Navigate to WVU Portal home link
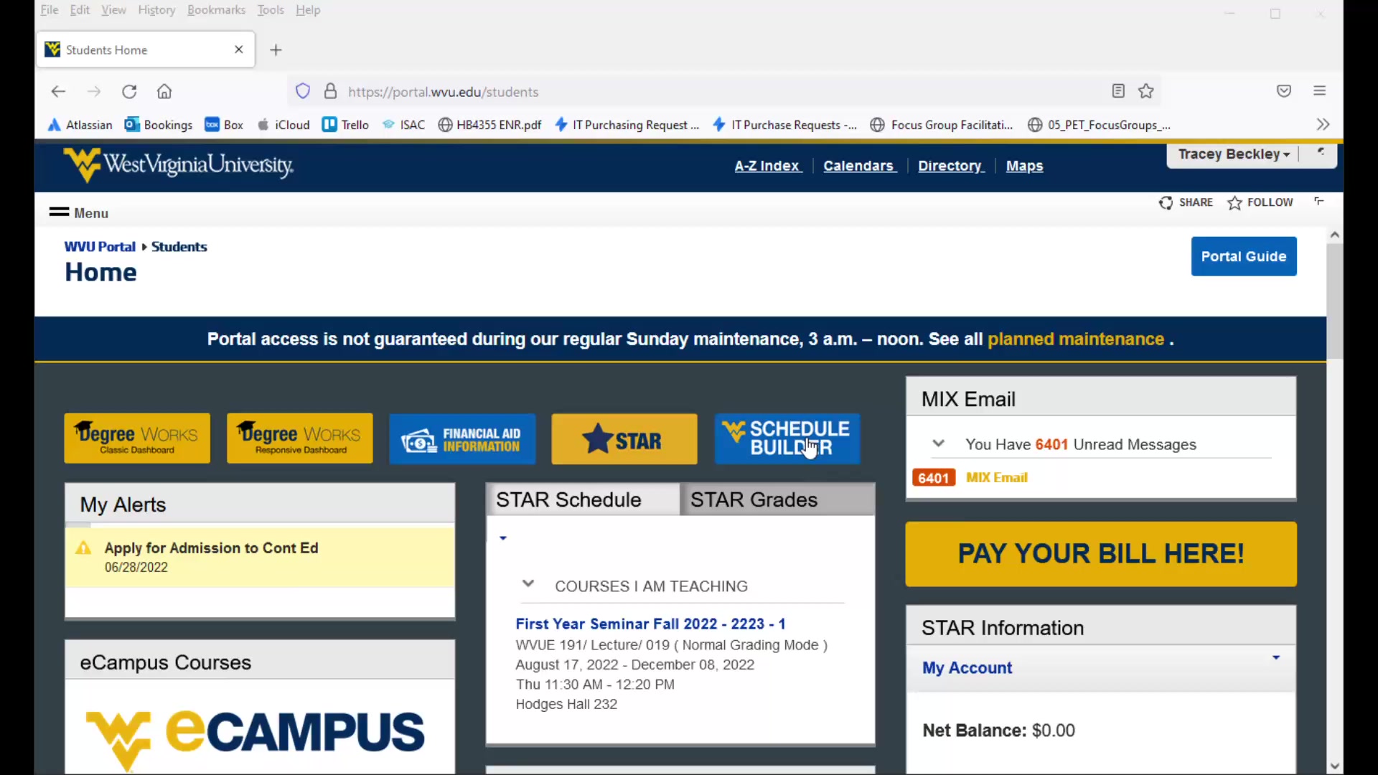Image resolution: width=1378 pixels, height=775 pixels. (99, 246)
